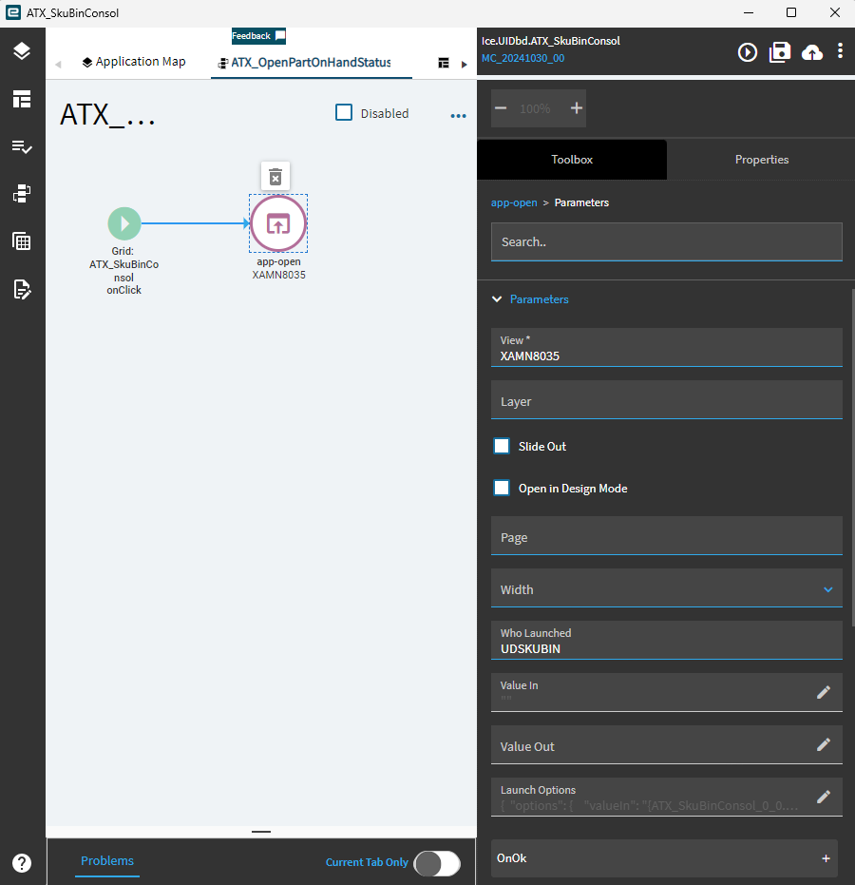Add an OnOk action with plus
Screen dimensions: 855x885
[826, 858]
